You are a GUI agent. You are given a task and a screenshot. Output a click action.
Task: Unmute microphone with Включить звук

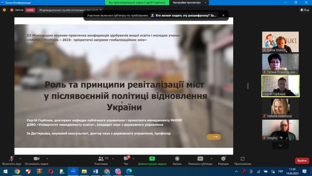click(x=12, y=159)
